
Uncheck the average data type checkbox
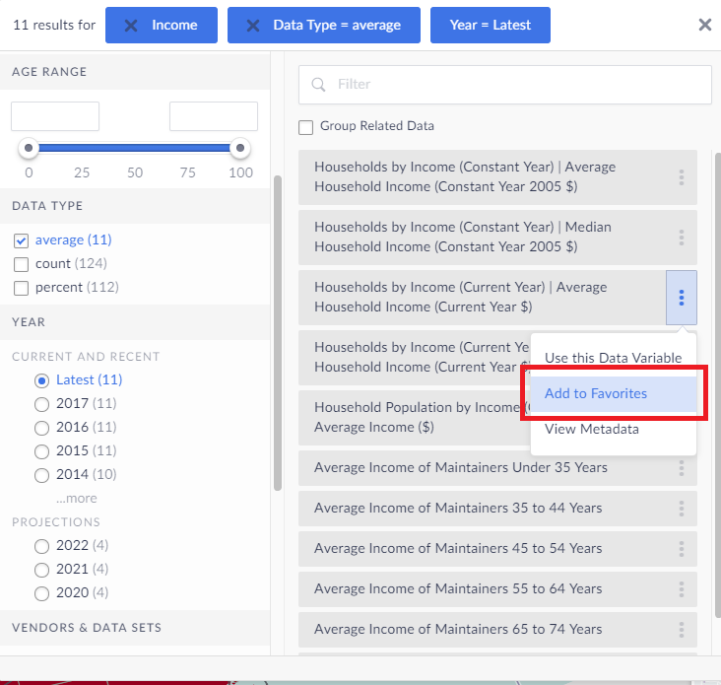[21, 240]
